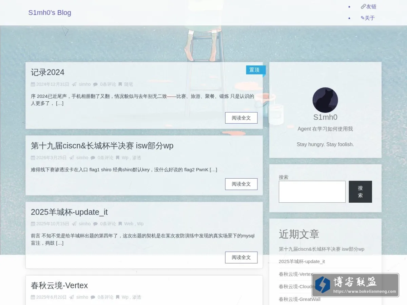The image size is (407, 305).
Task: Open the 友链 menu item
Action: point(369,6)
